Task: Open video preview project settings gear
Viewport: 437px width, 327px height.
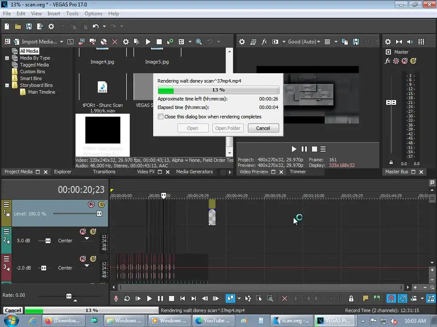Action: [242, 42]
